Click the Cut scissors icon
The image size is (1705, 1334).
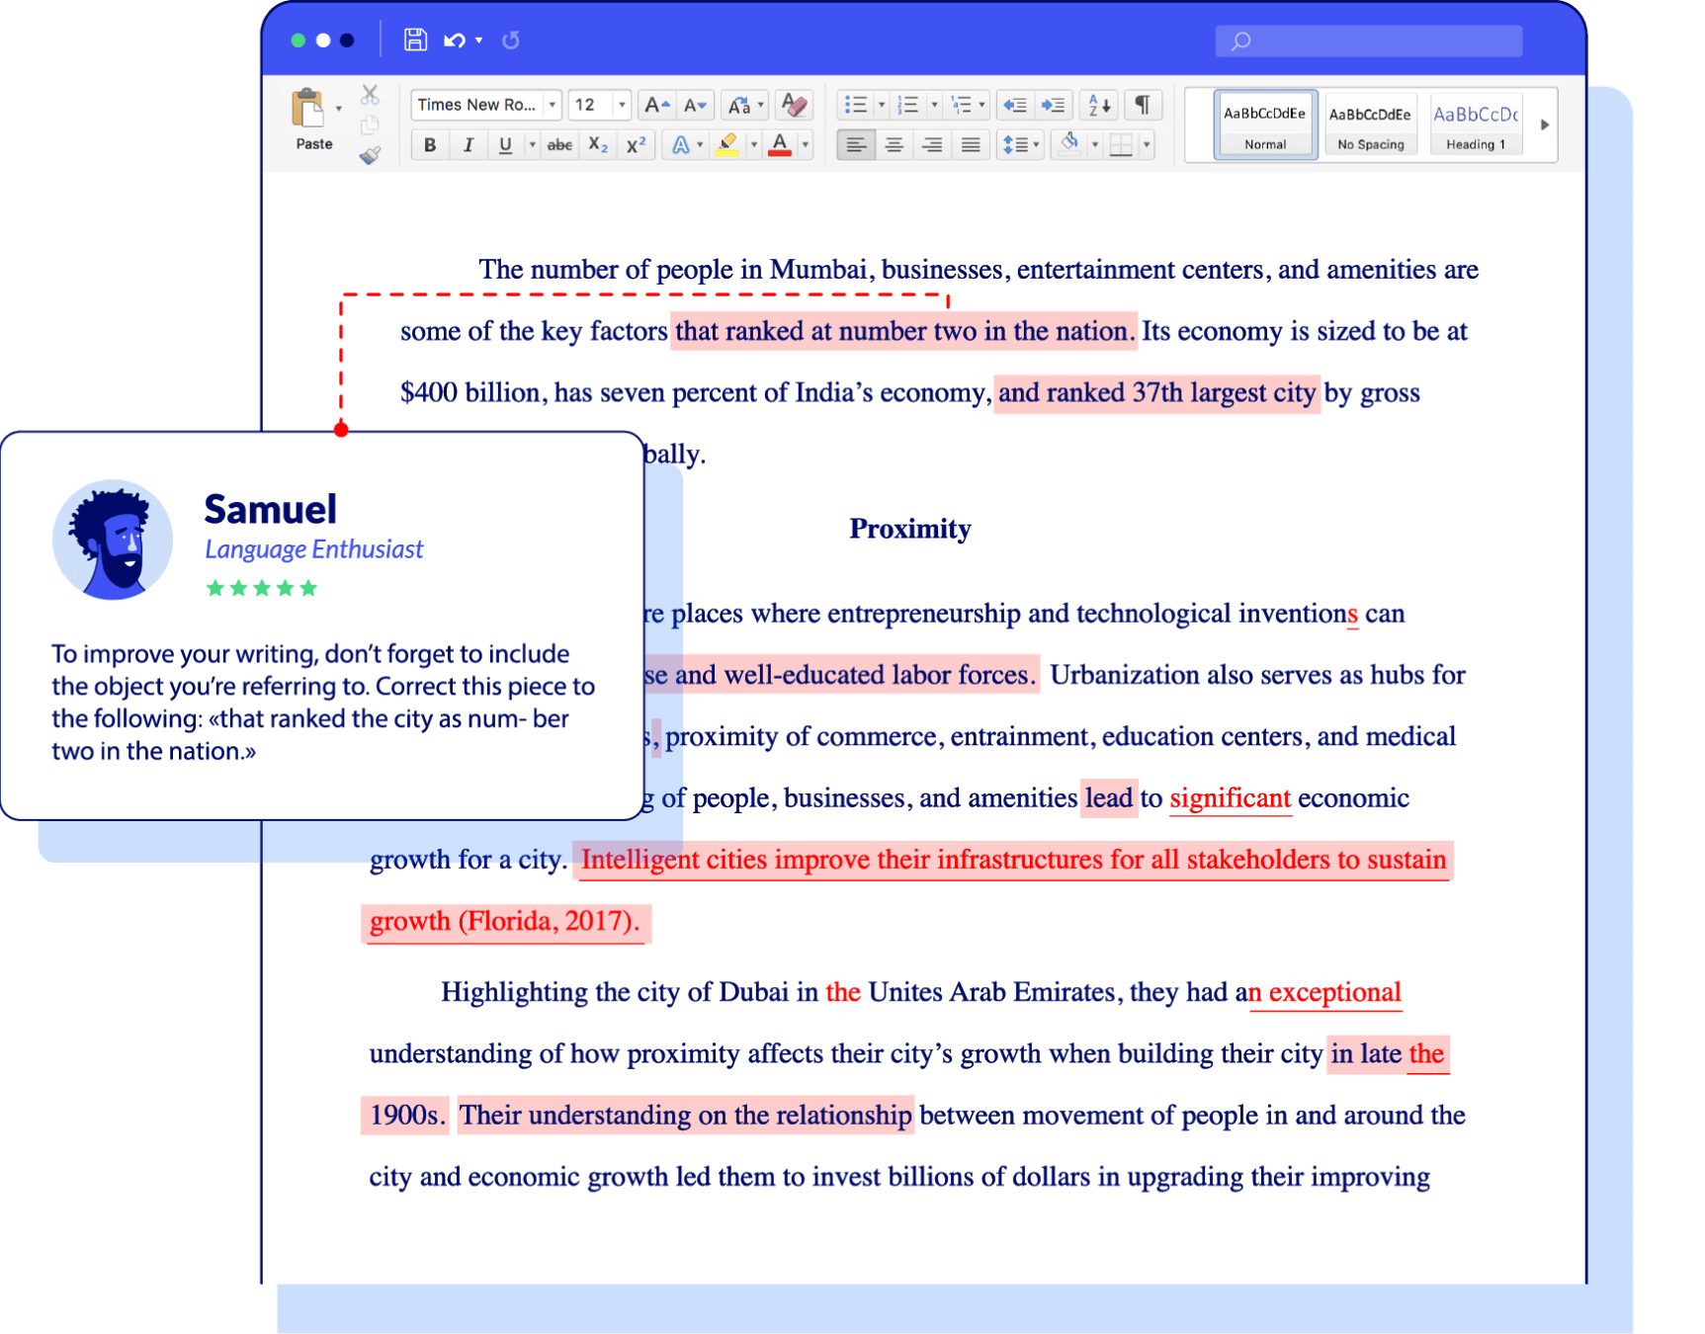[370, 95]
